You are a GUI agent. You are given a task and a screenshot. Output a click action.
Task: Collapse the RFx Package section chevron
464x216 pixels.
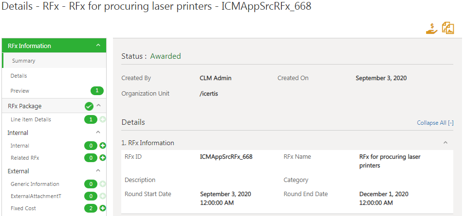(x=98, y=106)
